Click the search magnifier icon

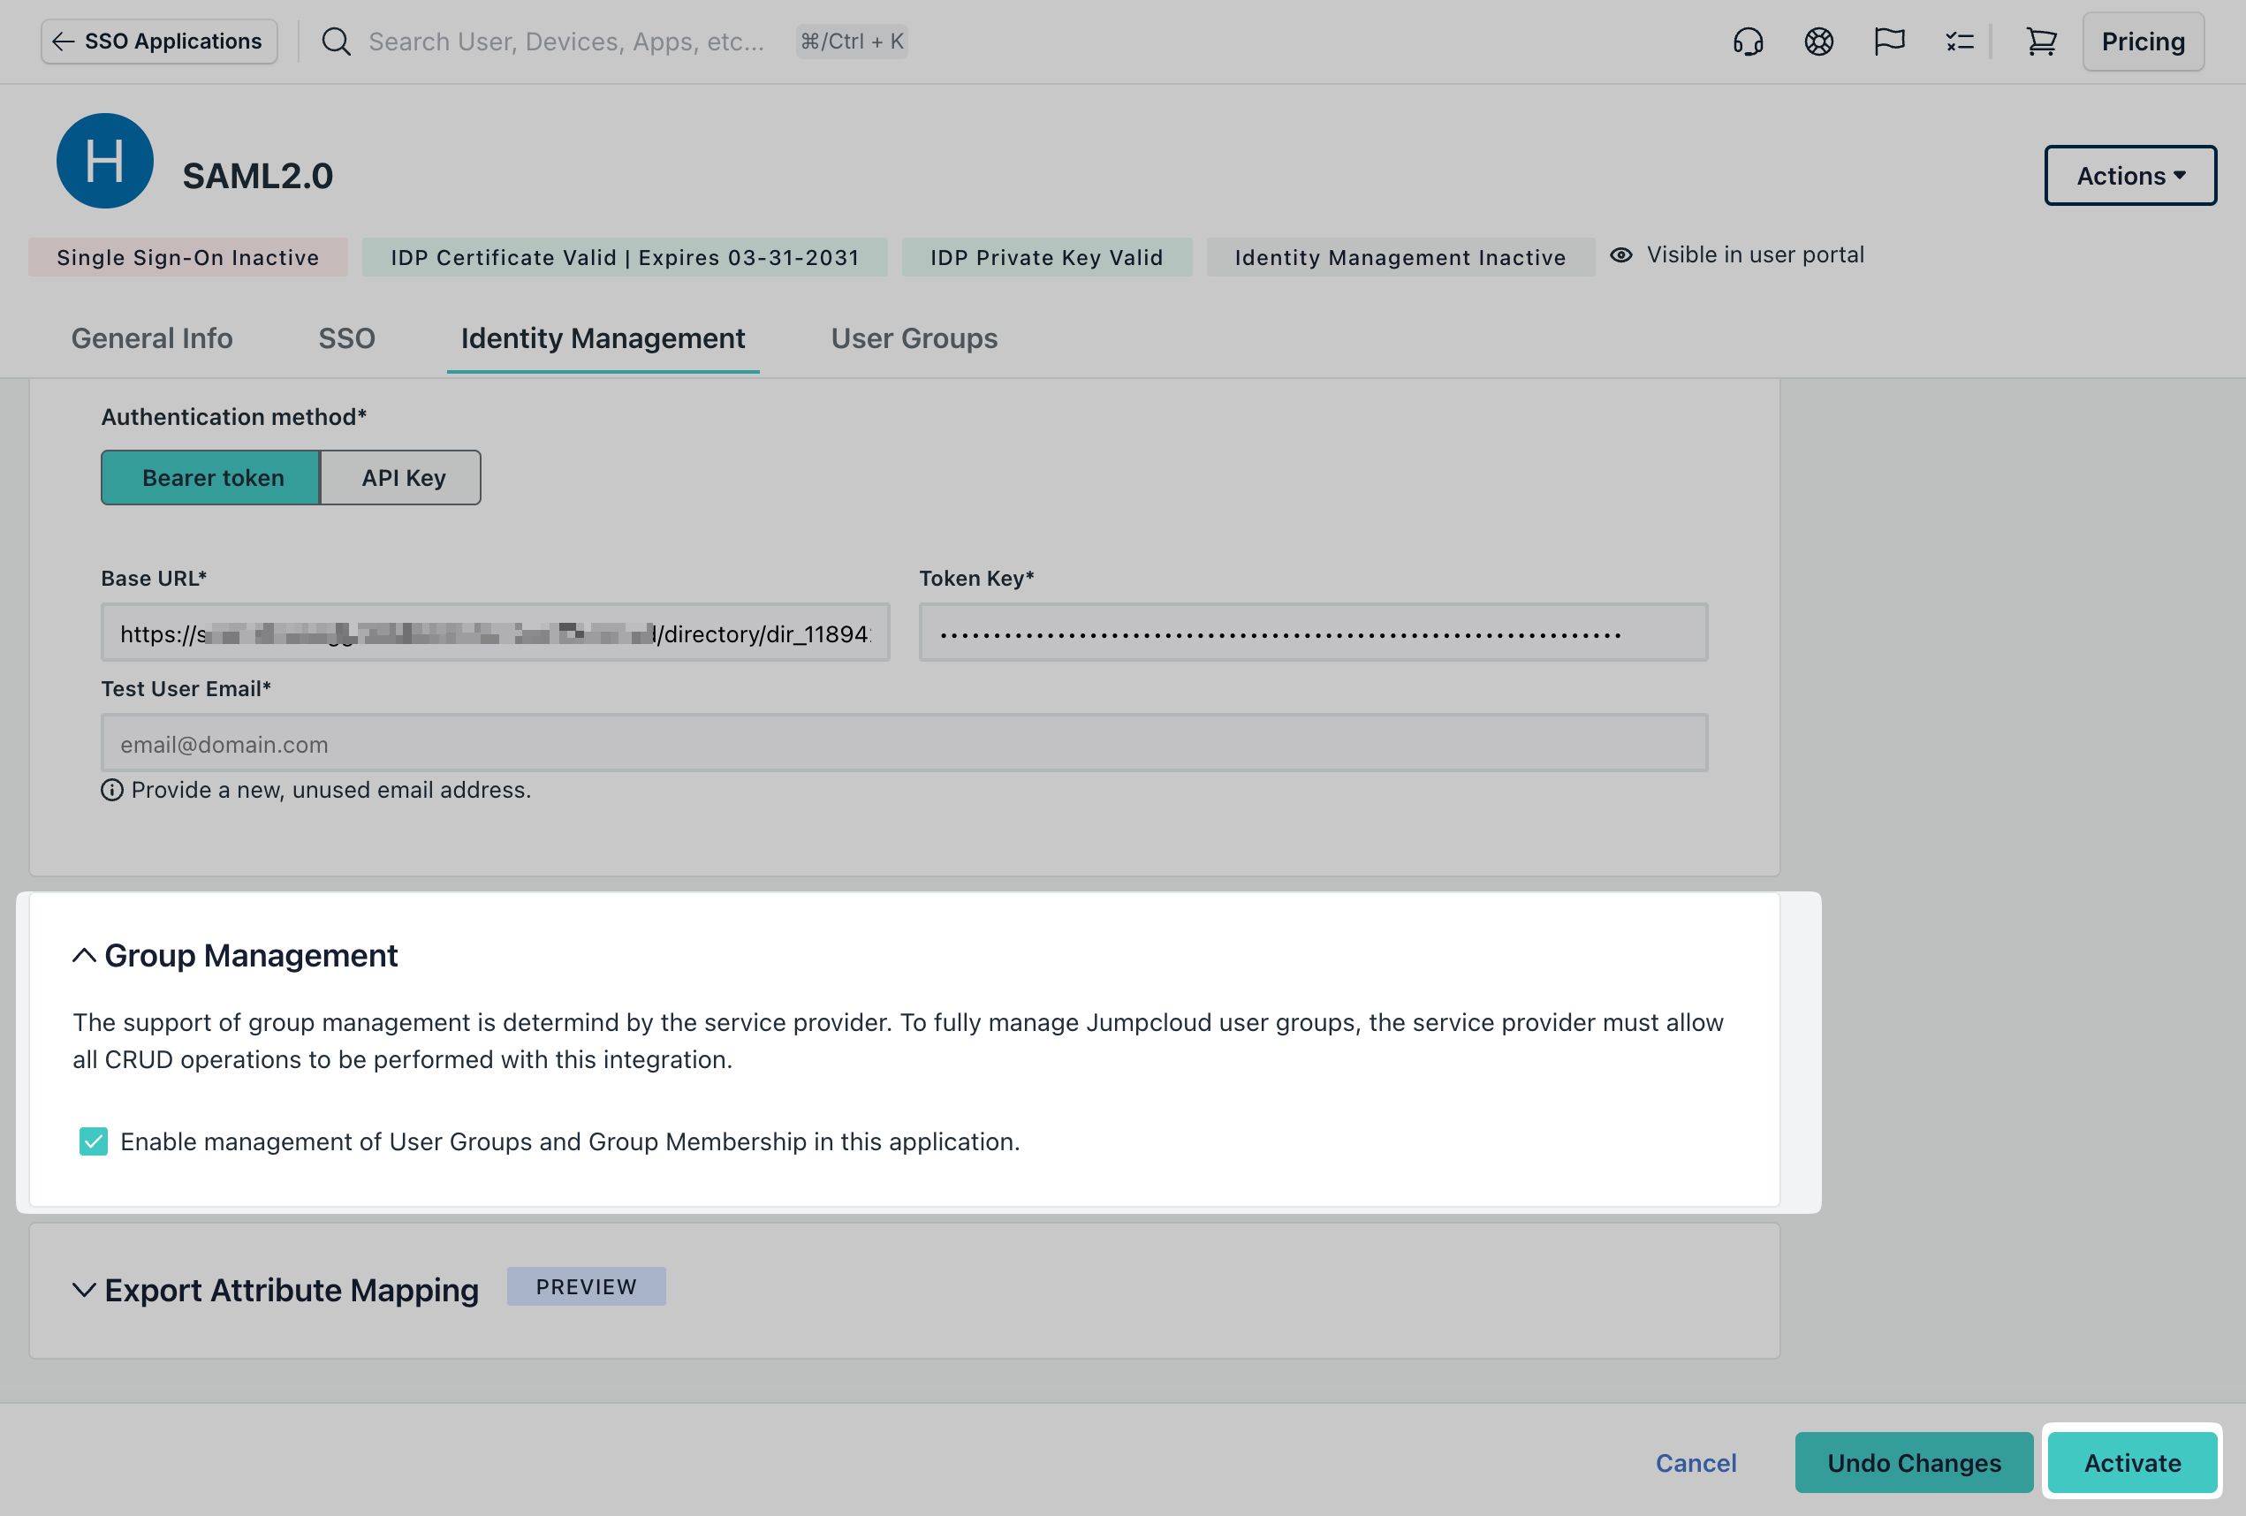pyautogui.click(x=336, y=42)
